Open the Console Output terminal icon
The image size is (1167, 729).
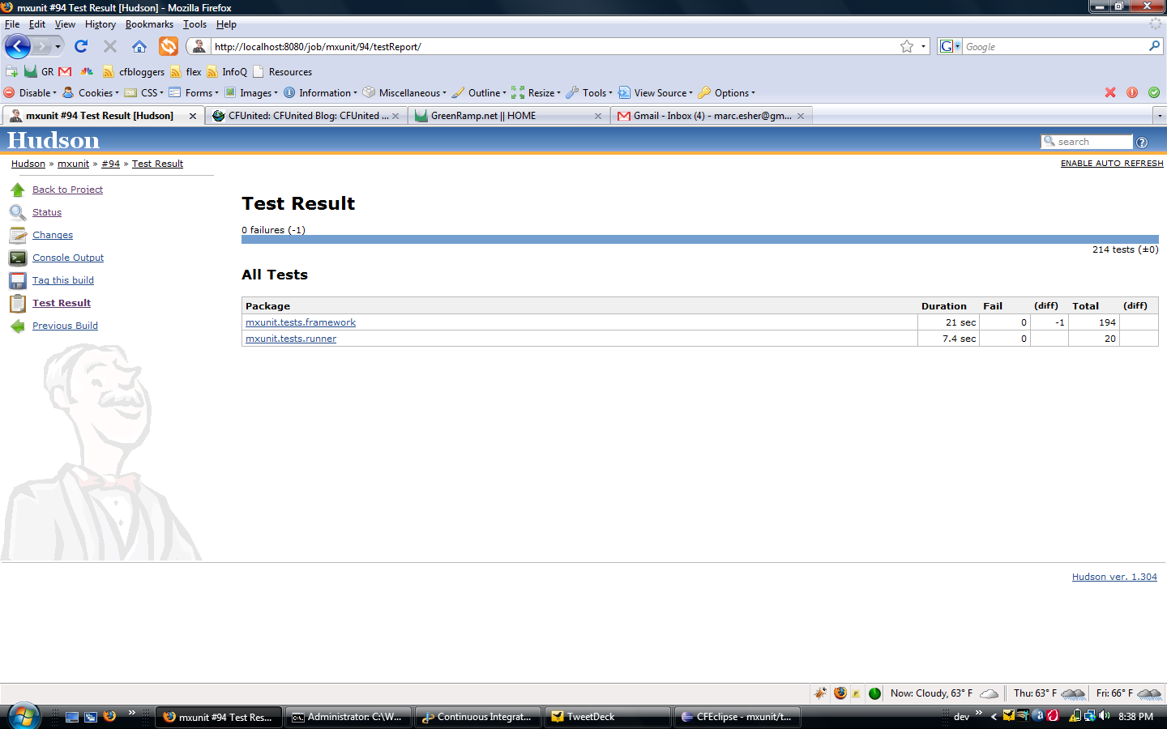click(x=18, y=258)
